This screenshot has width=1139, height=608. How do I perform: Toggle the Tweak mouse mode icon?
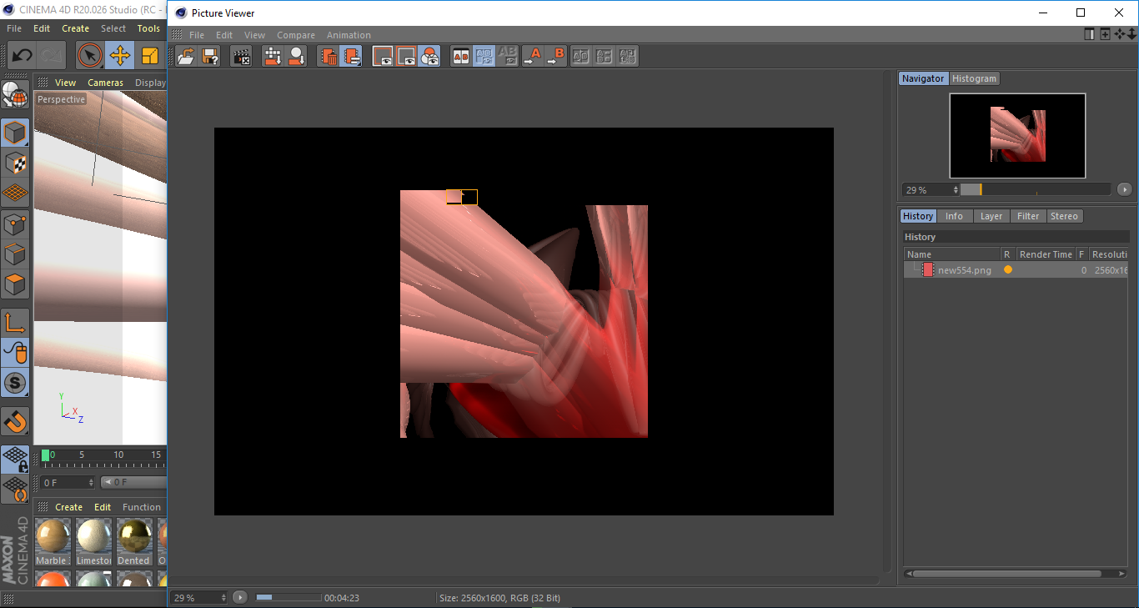click(x=15, y=353)
